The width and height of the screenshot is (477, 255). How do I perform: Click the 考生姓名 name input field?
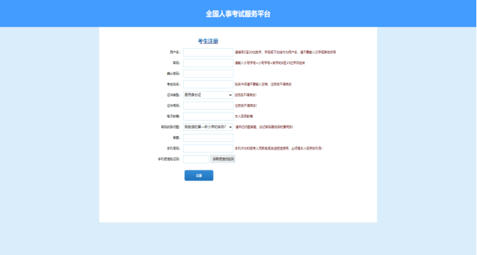[x=208, y=84]
